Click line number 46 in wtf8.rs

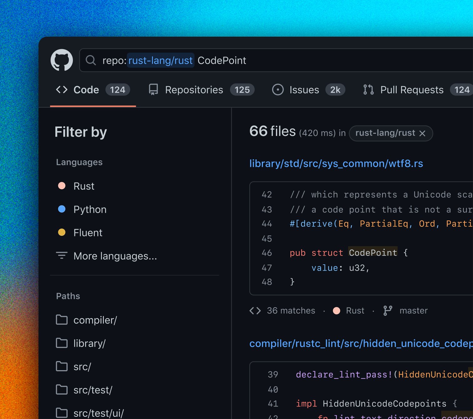[267, 253]
